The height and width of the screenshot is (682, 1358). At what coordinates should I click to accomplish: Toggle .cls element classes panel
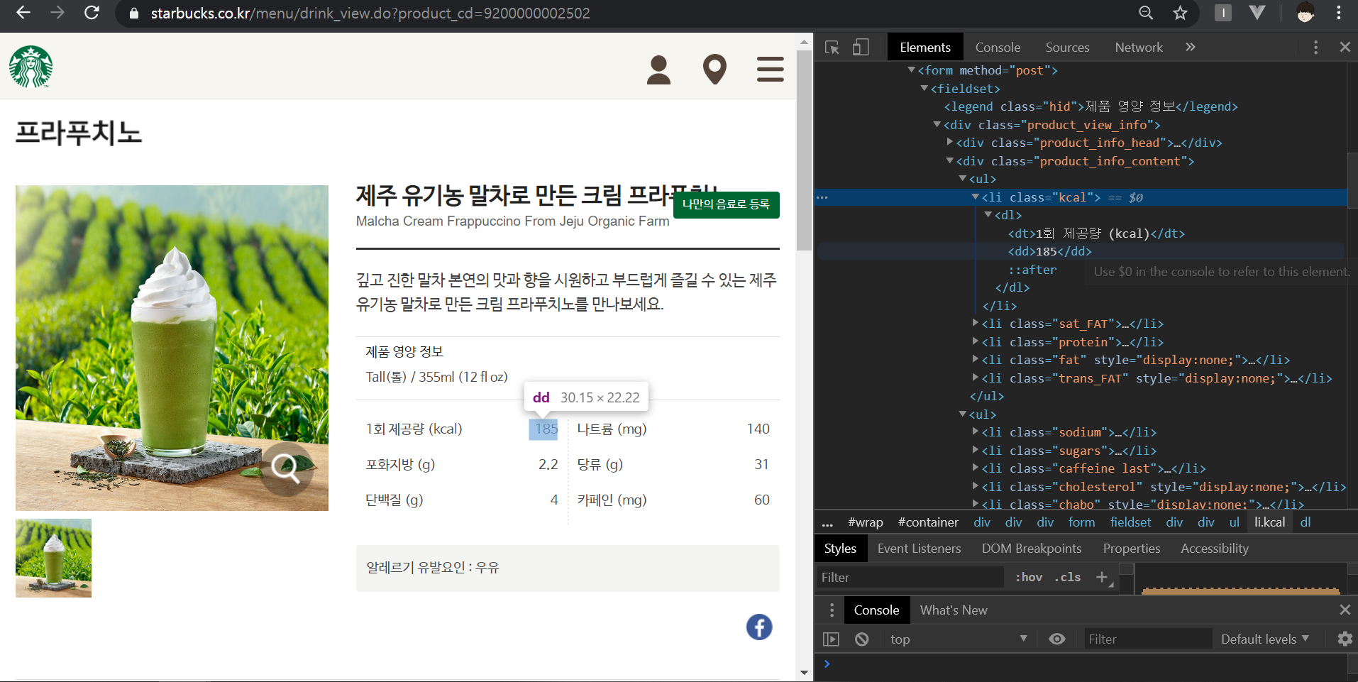point(1068,577)
